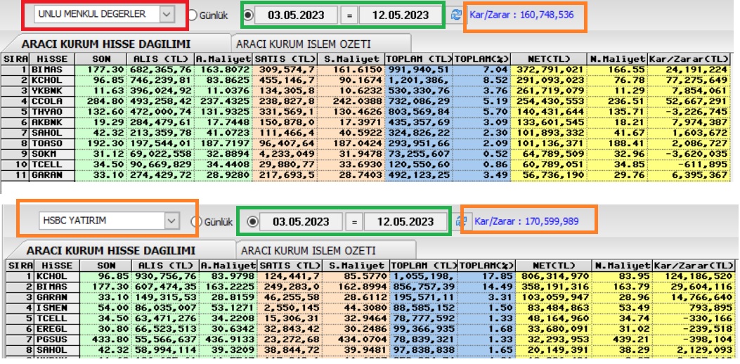Select the SOKM stock row

point(365,155)
